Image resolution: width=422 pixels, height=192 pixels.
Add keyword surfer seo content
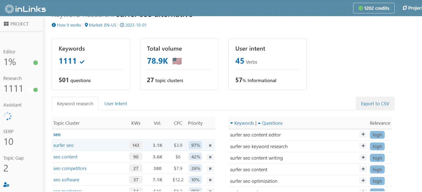pos(363,169)
